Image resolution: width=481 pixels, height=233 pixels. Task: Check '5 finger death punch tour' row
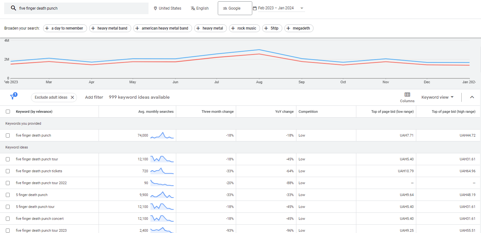pyautogui.click(x=8, y=207)
